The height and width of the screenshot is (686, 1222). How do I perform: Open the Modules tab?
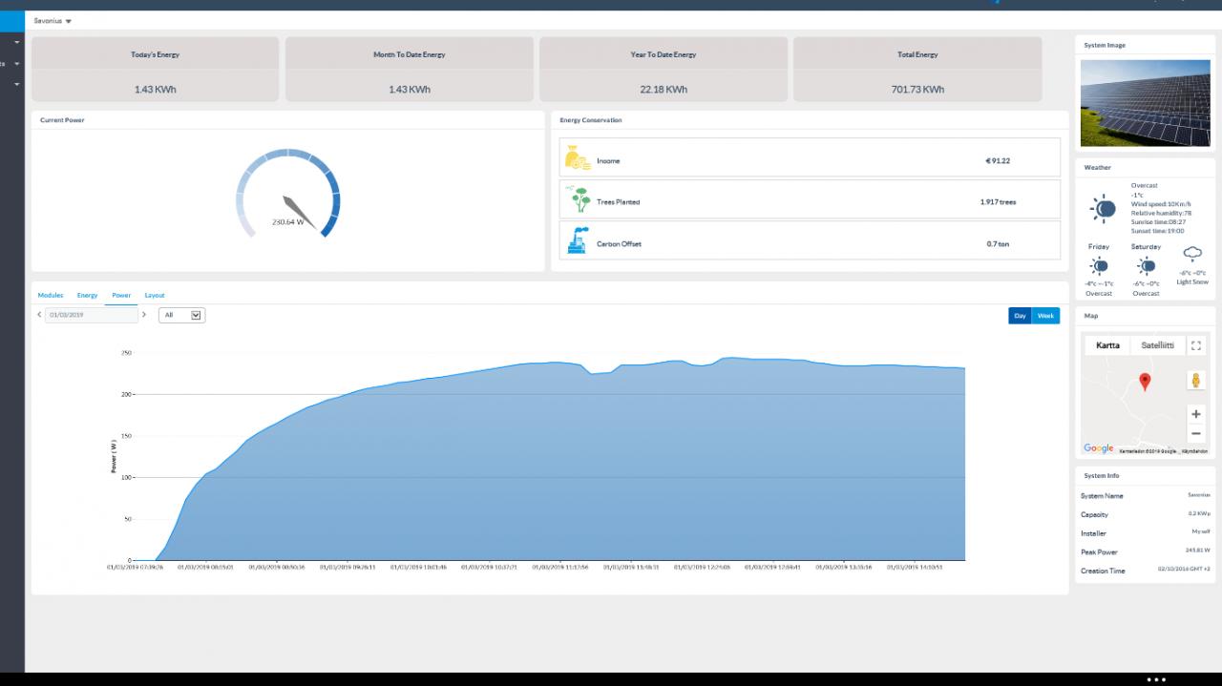51,296
